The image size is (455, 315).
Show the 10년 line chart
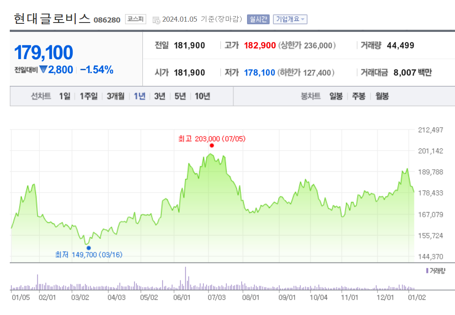pyautogui.click(x=202, y=96)
